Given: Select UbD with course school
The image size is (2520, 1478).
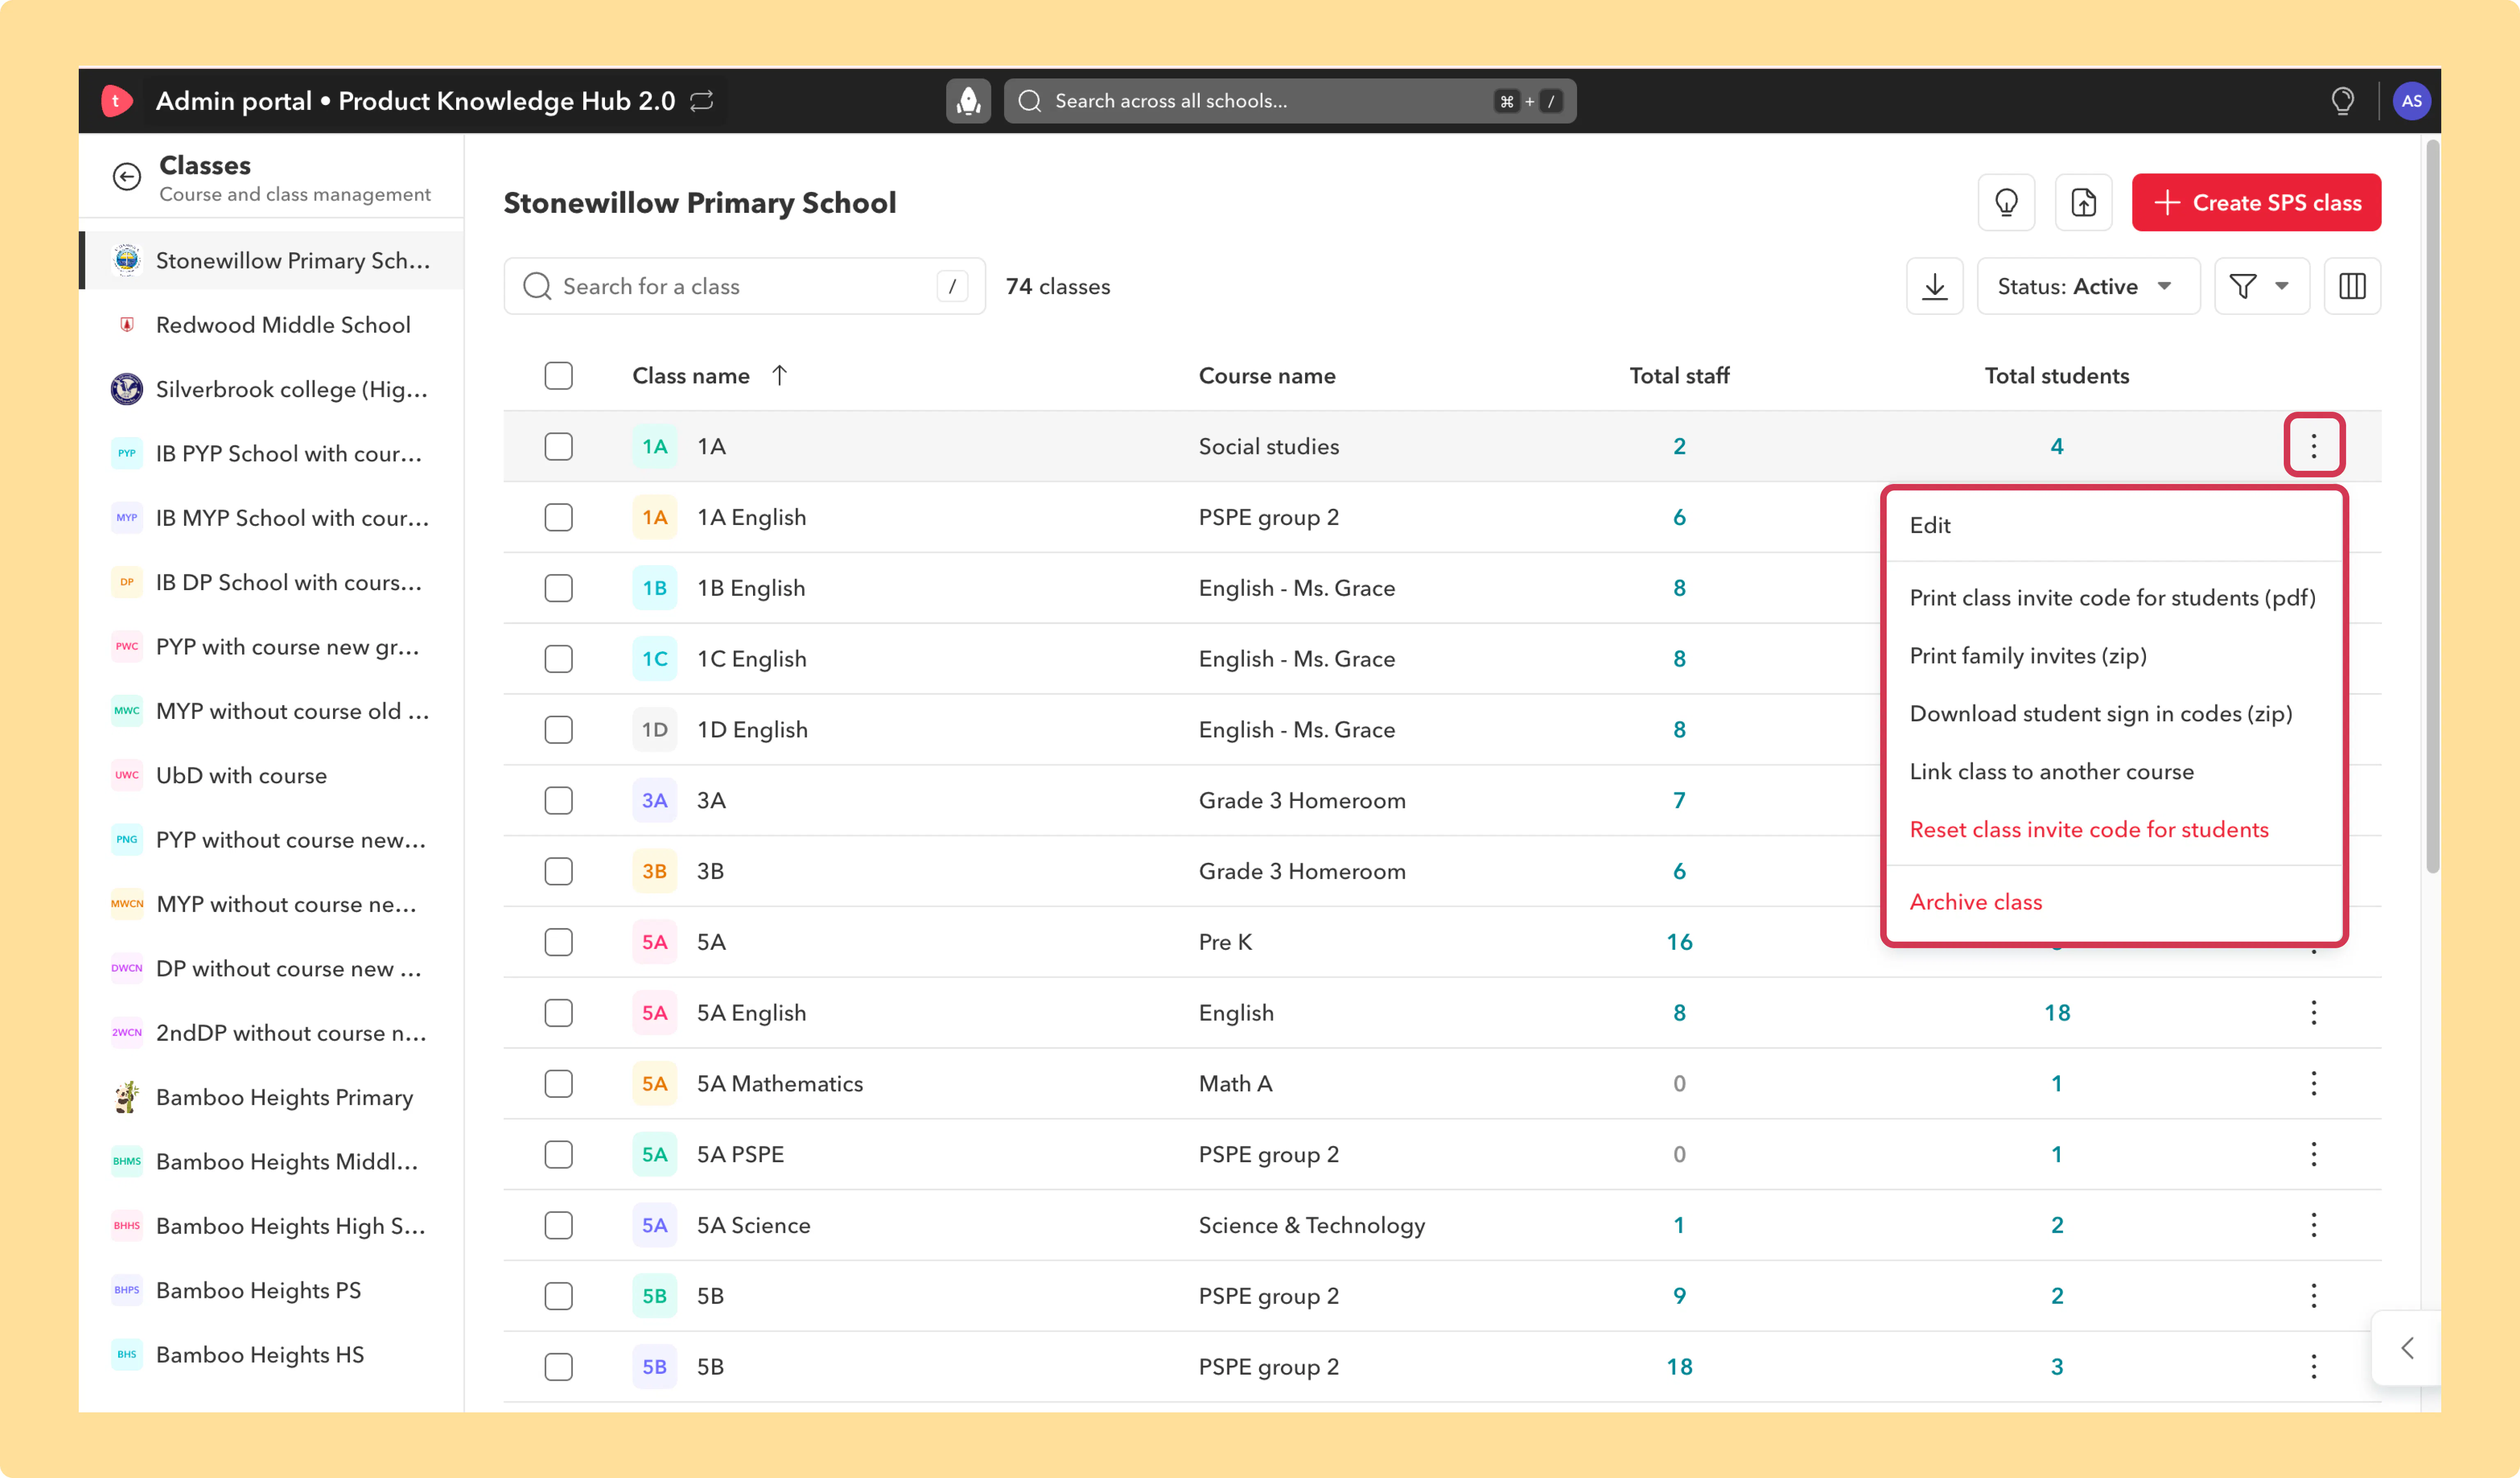Looking at the screenshot, I should (x=272, y=775).
